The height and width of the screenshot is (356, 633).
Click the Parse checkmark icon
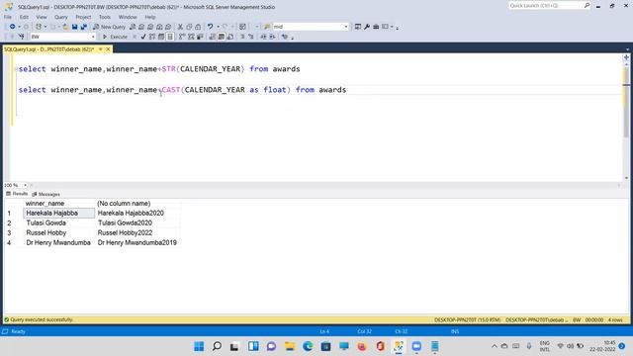(x=143, y=37)
